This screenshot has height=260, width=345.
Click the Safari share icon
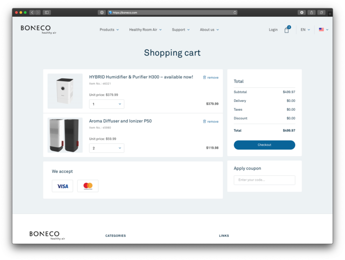311,12
